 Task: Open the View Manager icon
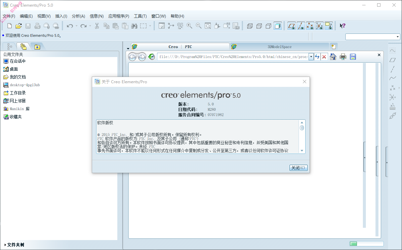tap(236, 26)
